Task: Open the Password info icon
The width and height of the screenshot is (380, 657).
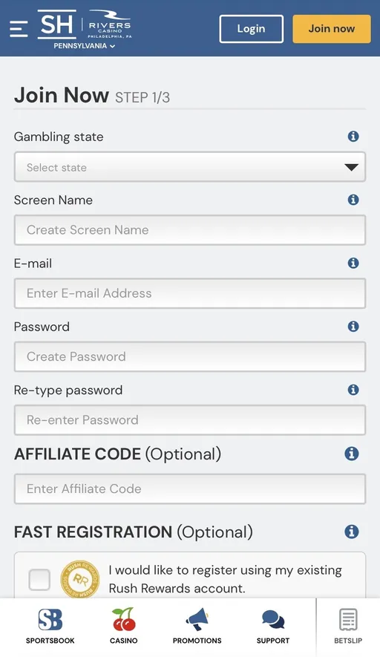Action: [x=353, y=326]
